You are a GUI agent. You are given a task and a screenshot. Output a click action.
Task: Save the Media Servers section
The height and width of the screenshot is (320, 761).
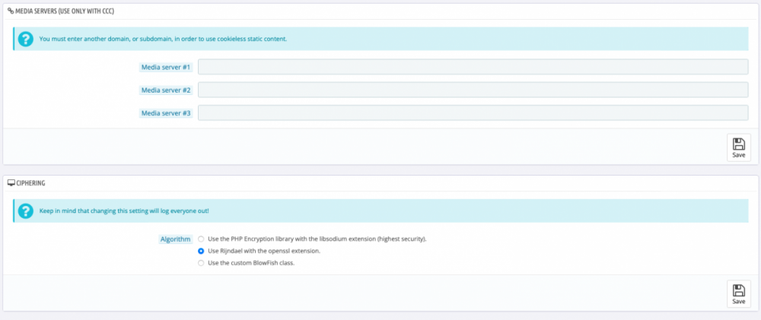[738, 147]
